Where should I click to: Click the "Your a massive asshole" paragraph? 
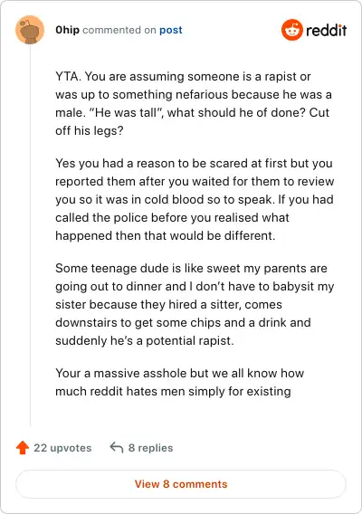(x=180, y=382)
